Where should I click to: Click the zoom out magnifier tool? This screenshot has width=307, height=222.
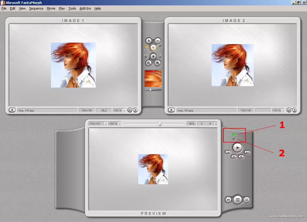coord(158,63)
